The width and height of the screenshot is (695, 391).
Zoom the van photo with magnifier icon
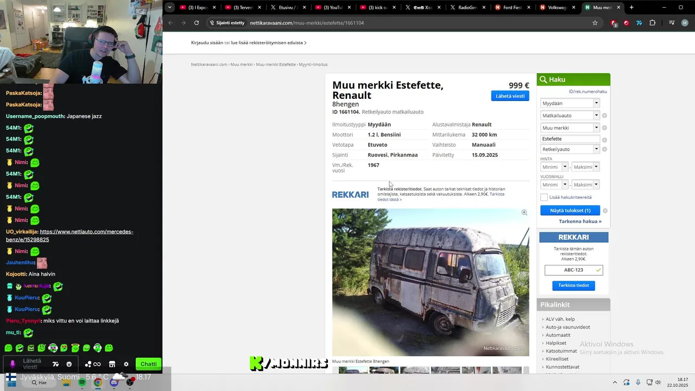point(524,212)
